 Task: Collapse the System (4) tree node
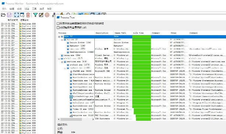62,40
